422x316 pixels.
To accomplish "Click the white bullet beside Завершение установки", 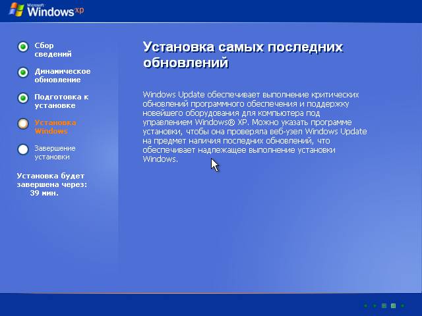I will coord(23,149).
